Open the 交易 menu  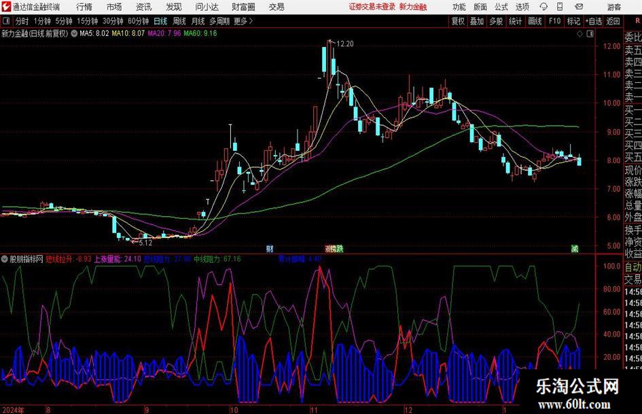pyautogui.click(x=277, y=7)
